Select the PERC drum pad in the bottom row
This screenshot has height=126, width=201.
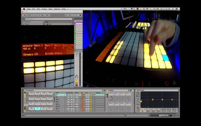point(50,108)
